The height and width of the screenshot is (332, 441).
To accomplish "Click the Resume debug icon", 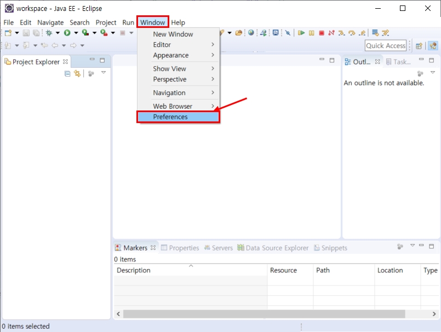I will click(x=301, y=33).
